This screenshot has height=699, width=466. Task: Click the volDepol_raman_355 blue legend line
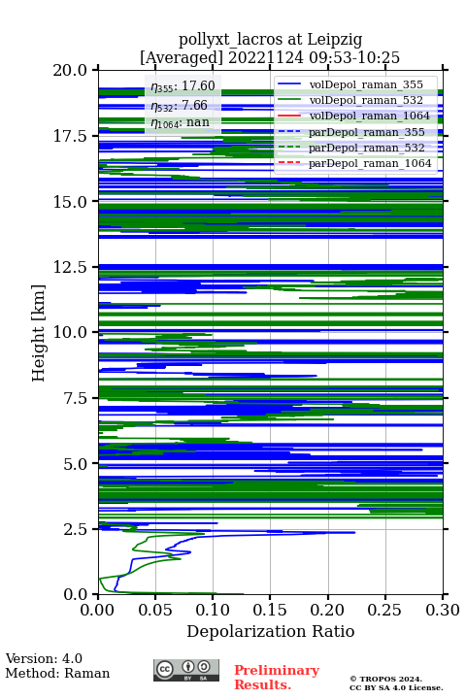[289, 84]
